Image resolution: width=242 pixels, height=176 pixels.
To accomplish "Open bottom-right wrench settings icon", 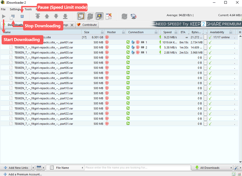I will click(236, 168).
